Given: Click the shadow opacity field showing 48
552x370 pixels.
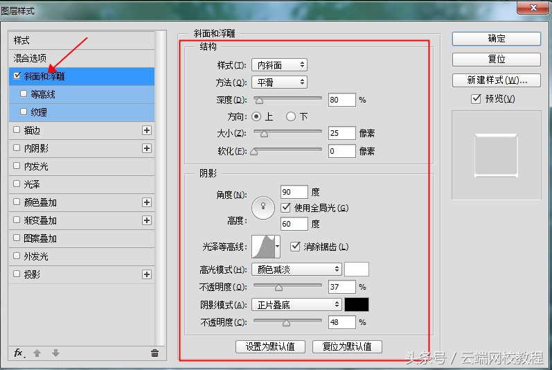Looking at the screenshot, I should (x=342, y=322).
